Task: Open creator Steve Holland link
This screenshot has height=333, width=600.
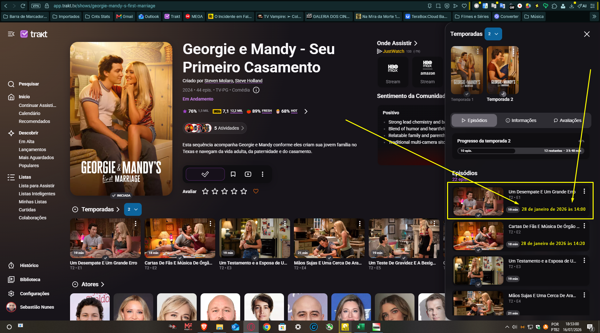Action: (249, 81)
